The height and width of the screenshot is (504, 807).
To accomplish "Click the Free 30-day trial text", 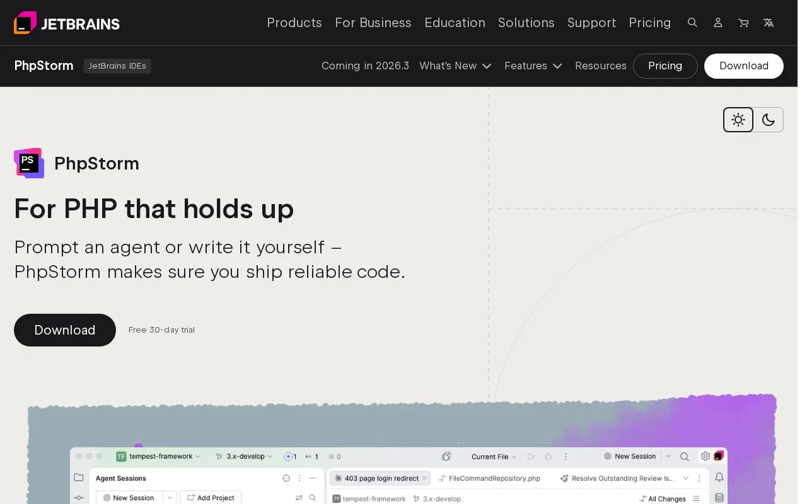I will coord(161,330).
